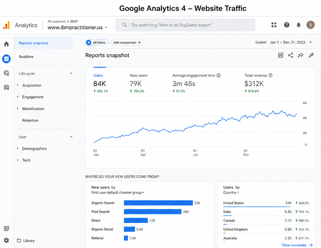Screen dimensions: 321x248
Task: Open the notifications bell
Action: click(299, 25)
